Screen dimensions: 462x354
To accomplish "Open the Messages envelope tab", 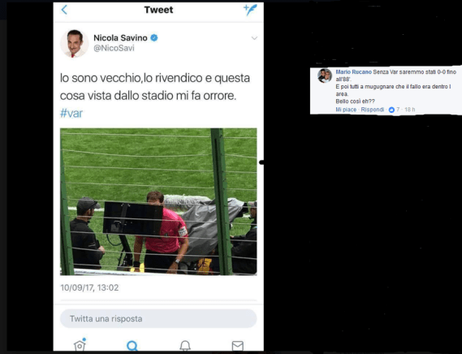I will click(237, 346).
